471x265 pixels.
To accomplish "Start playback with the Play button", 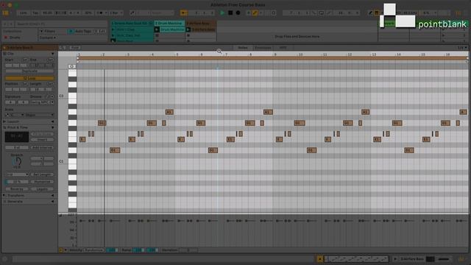I will point(222,13).
